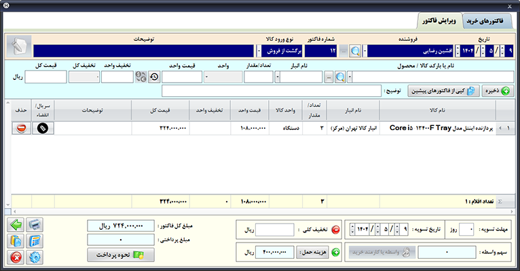Adjust settlement date year spinner
Image resolution: width=520 pixels, height=271 pixels.
tap(352, 229)
